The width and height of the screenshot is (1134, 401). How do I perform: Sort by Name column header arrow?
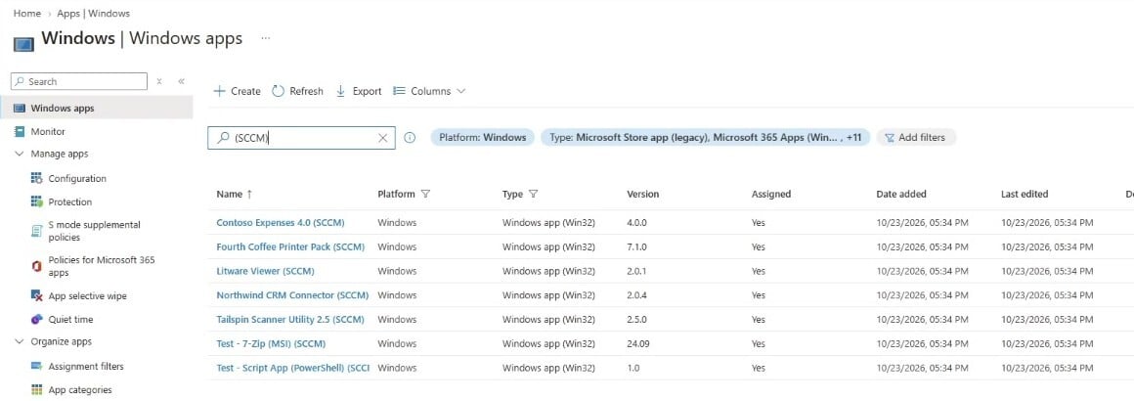249,194
